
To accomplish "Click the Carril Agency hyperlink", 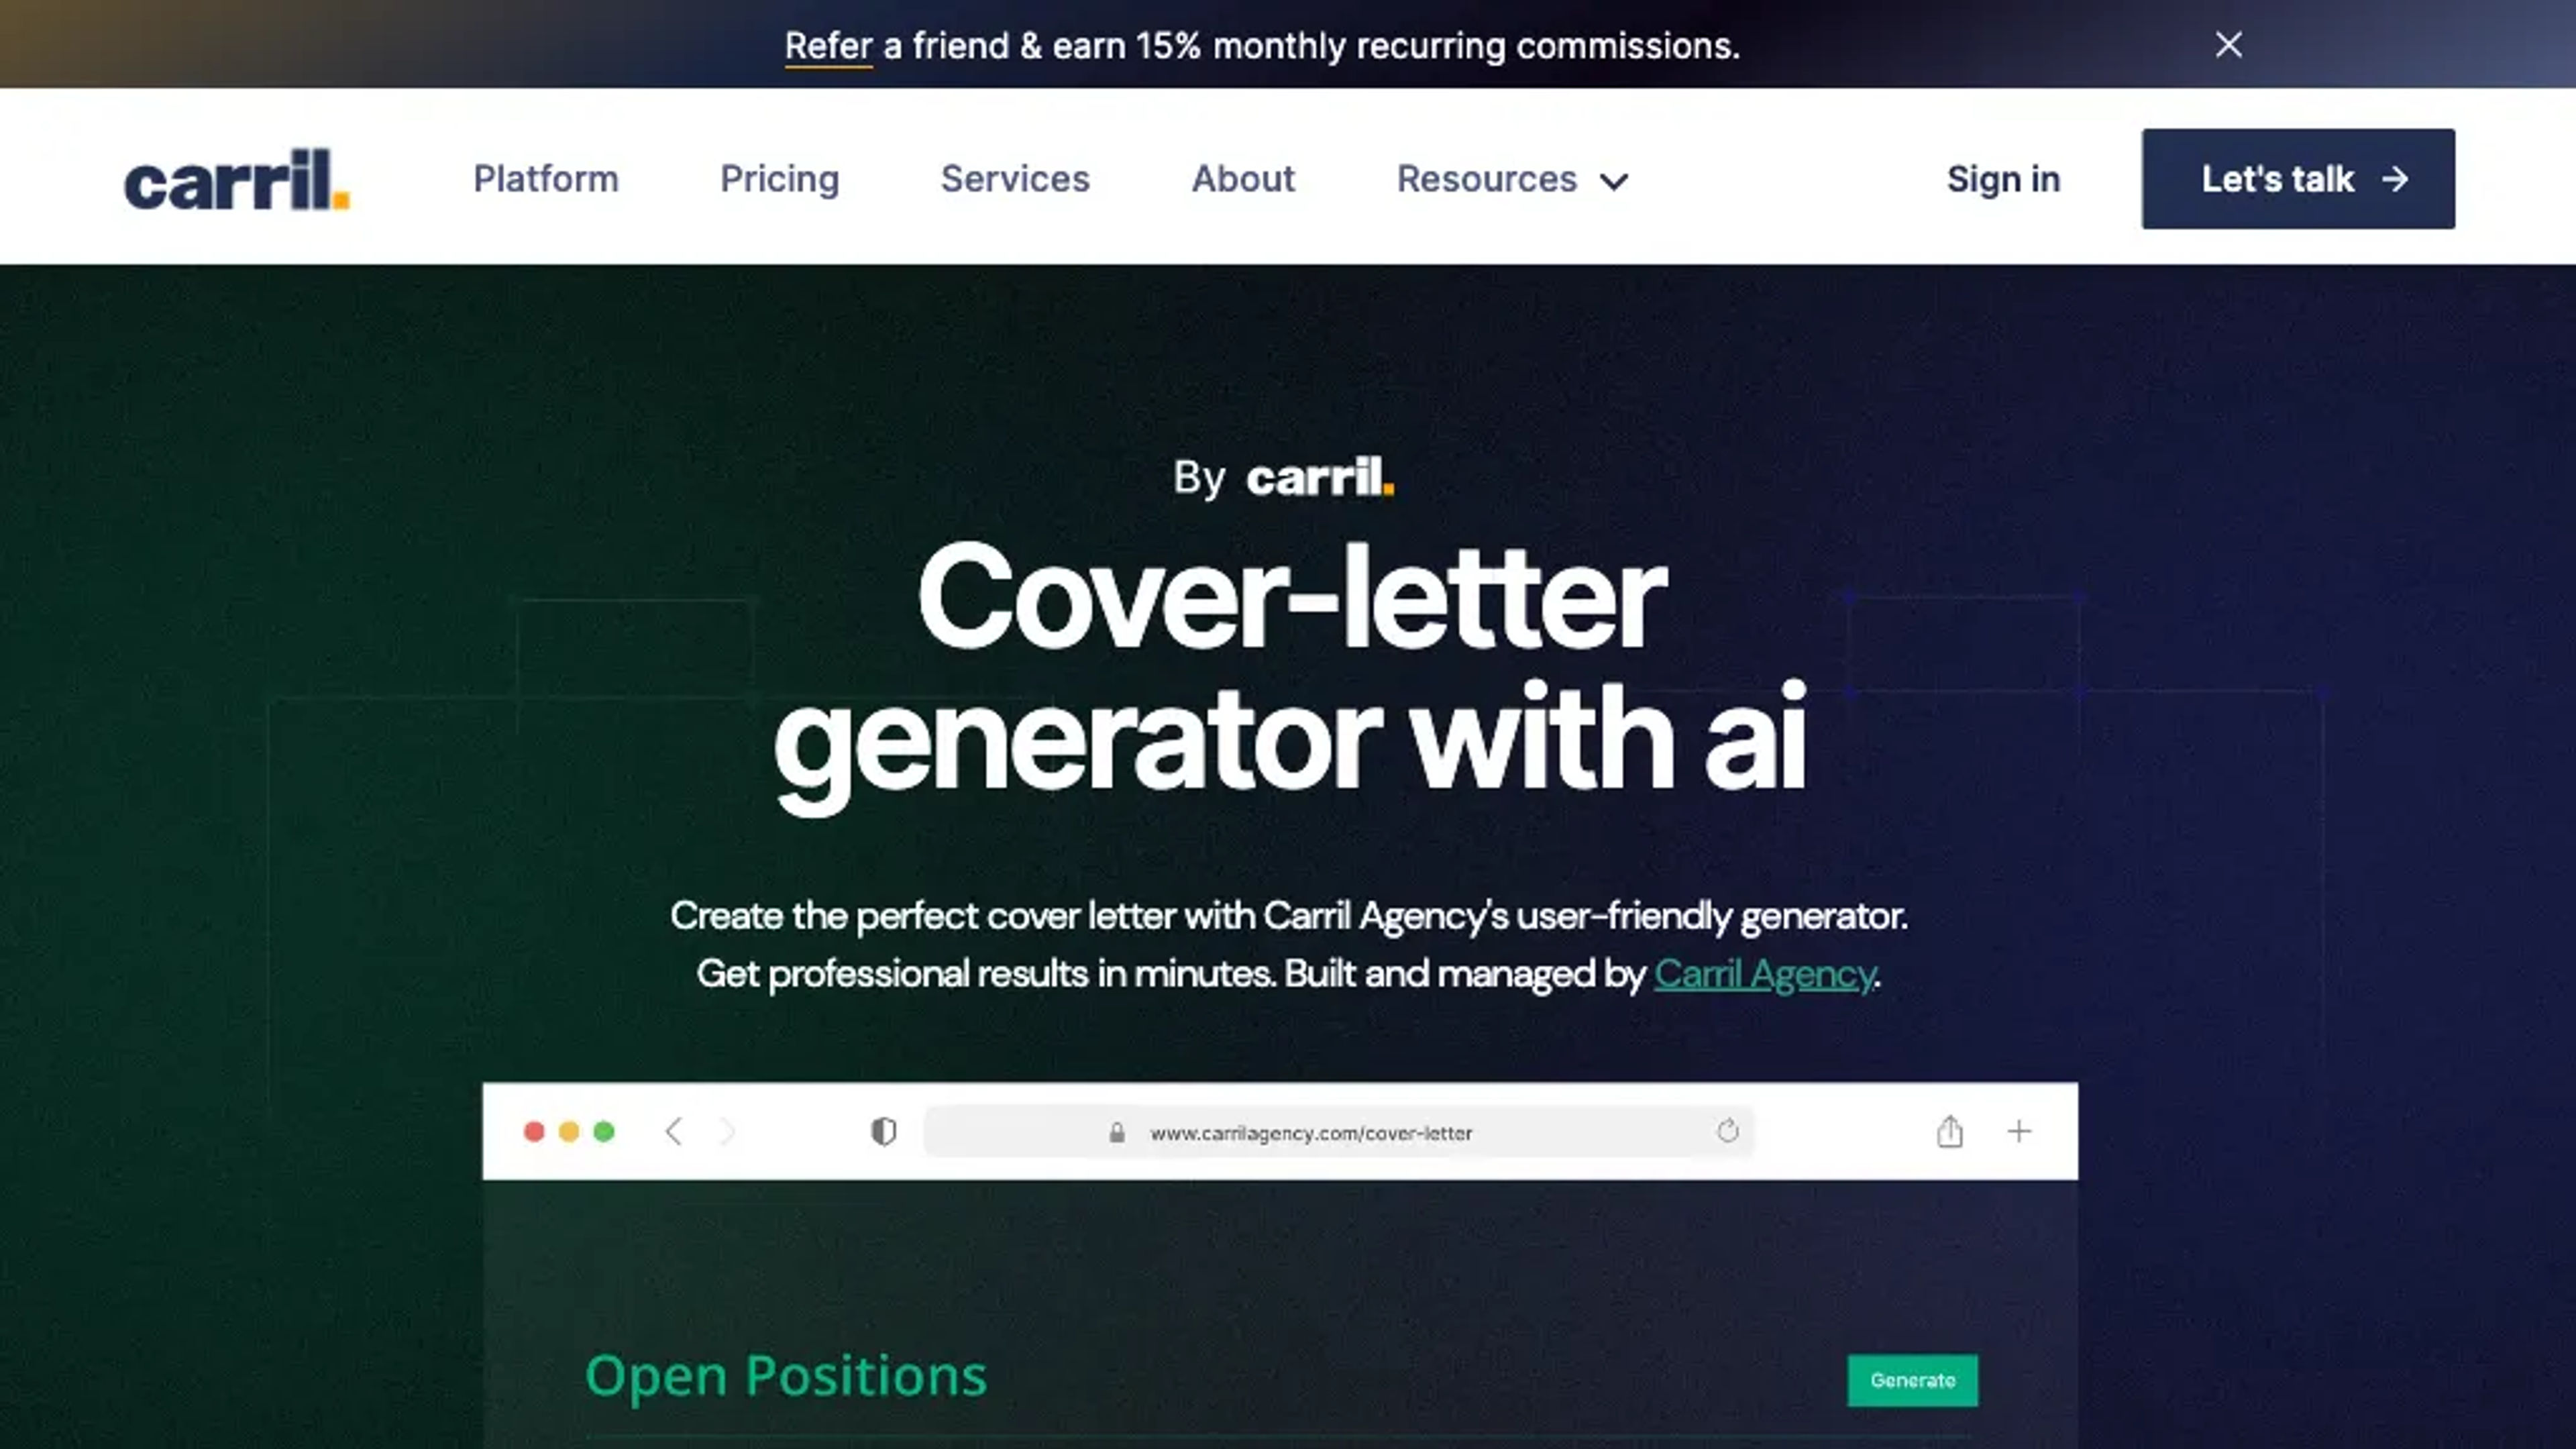I will tap(1764, 973).
